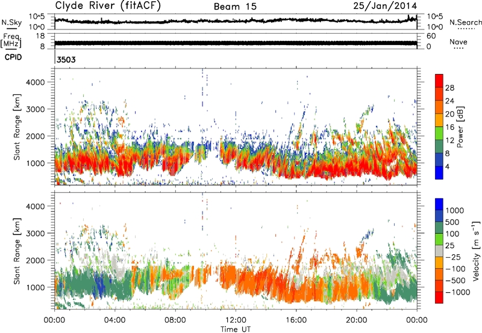Viewport: 482px width, 333px height.
Task: Click the date "25/Jan/2014" in the header
Action: (x=385, y=6)
